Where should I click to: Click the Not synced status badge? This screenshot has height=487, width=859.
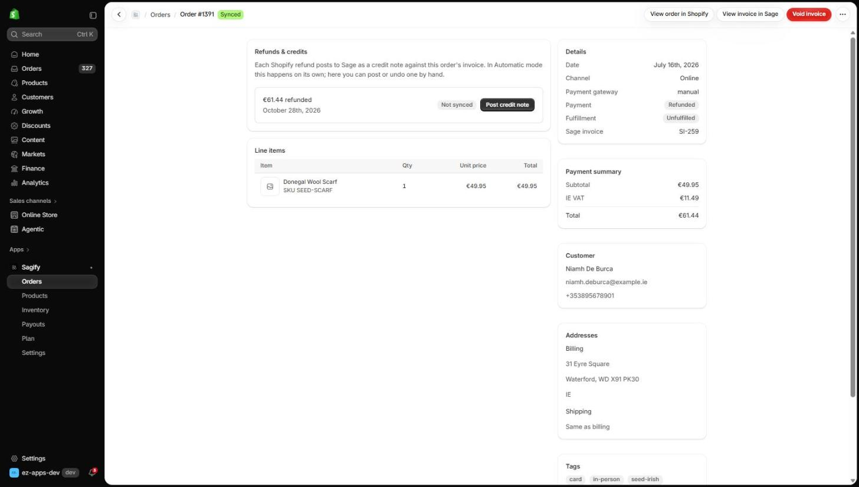click(x=457, y=105)
